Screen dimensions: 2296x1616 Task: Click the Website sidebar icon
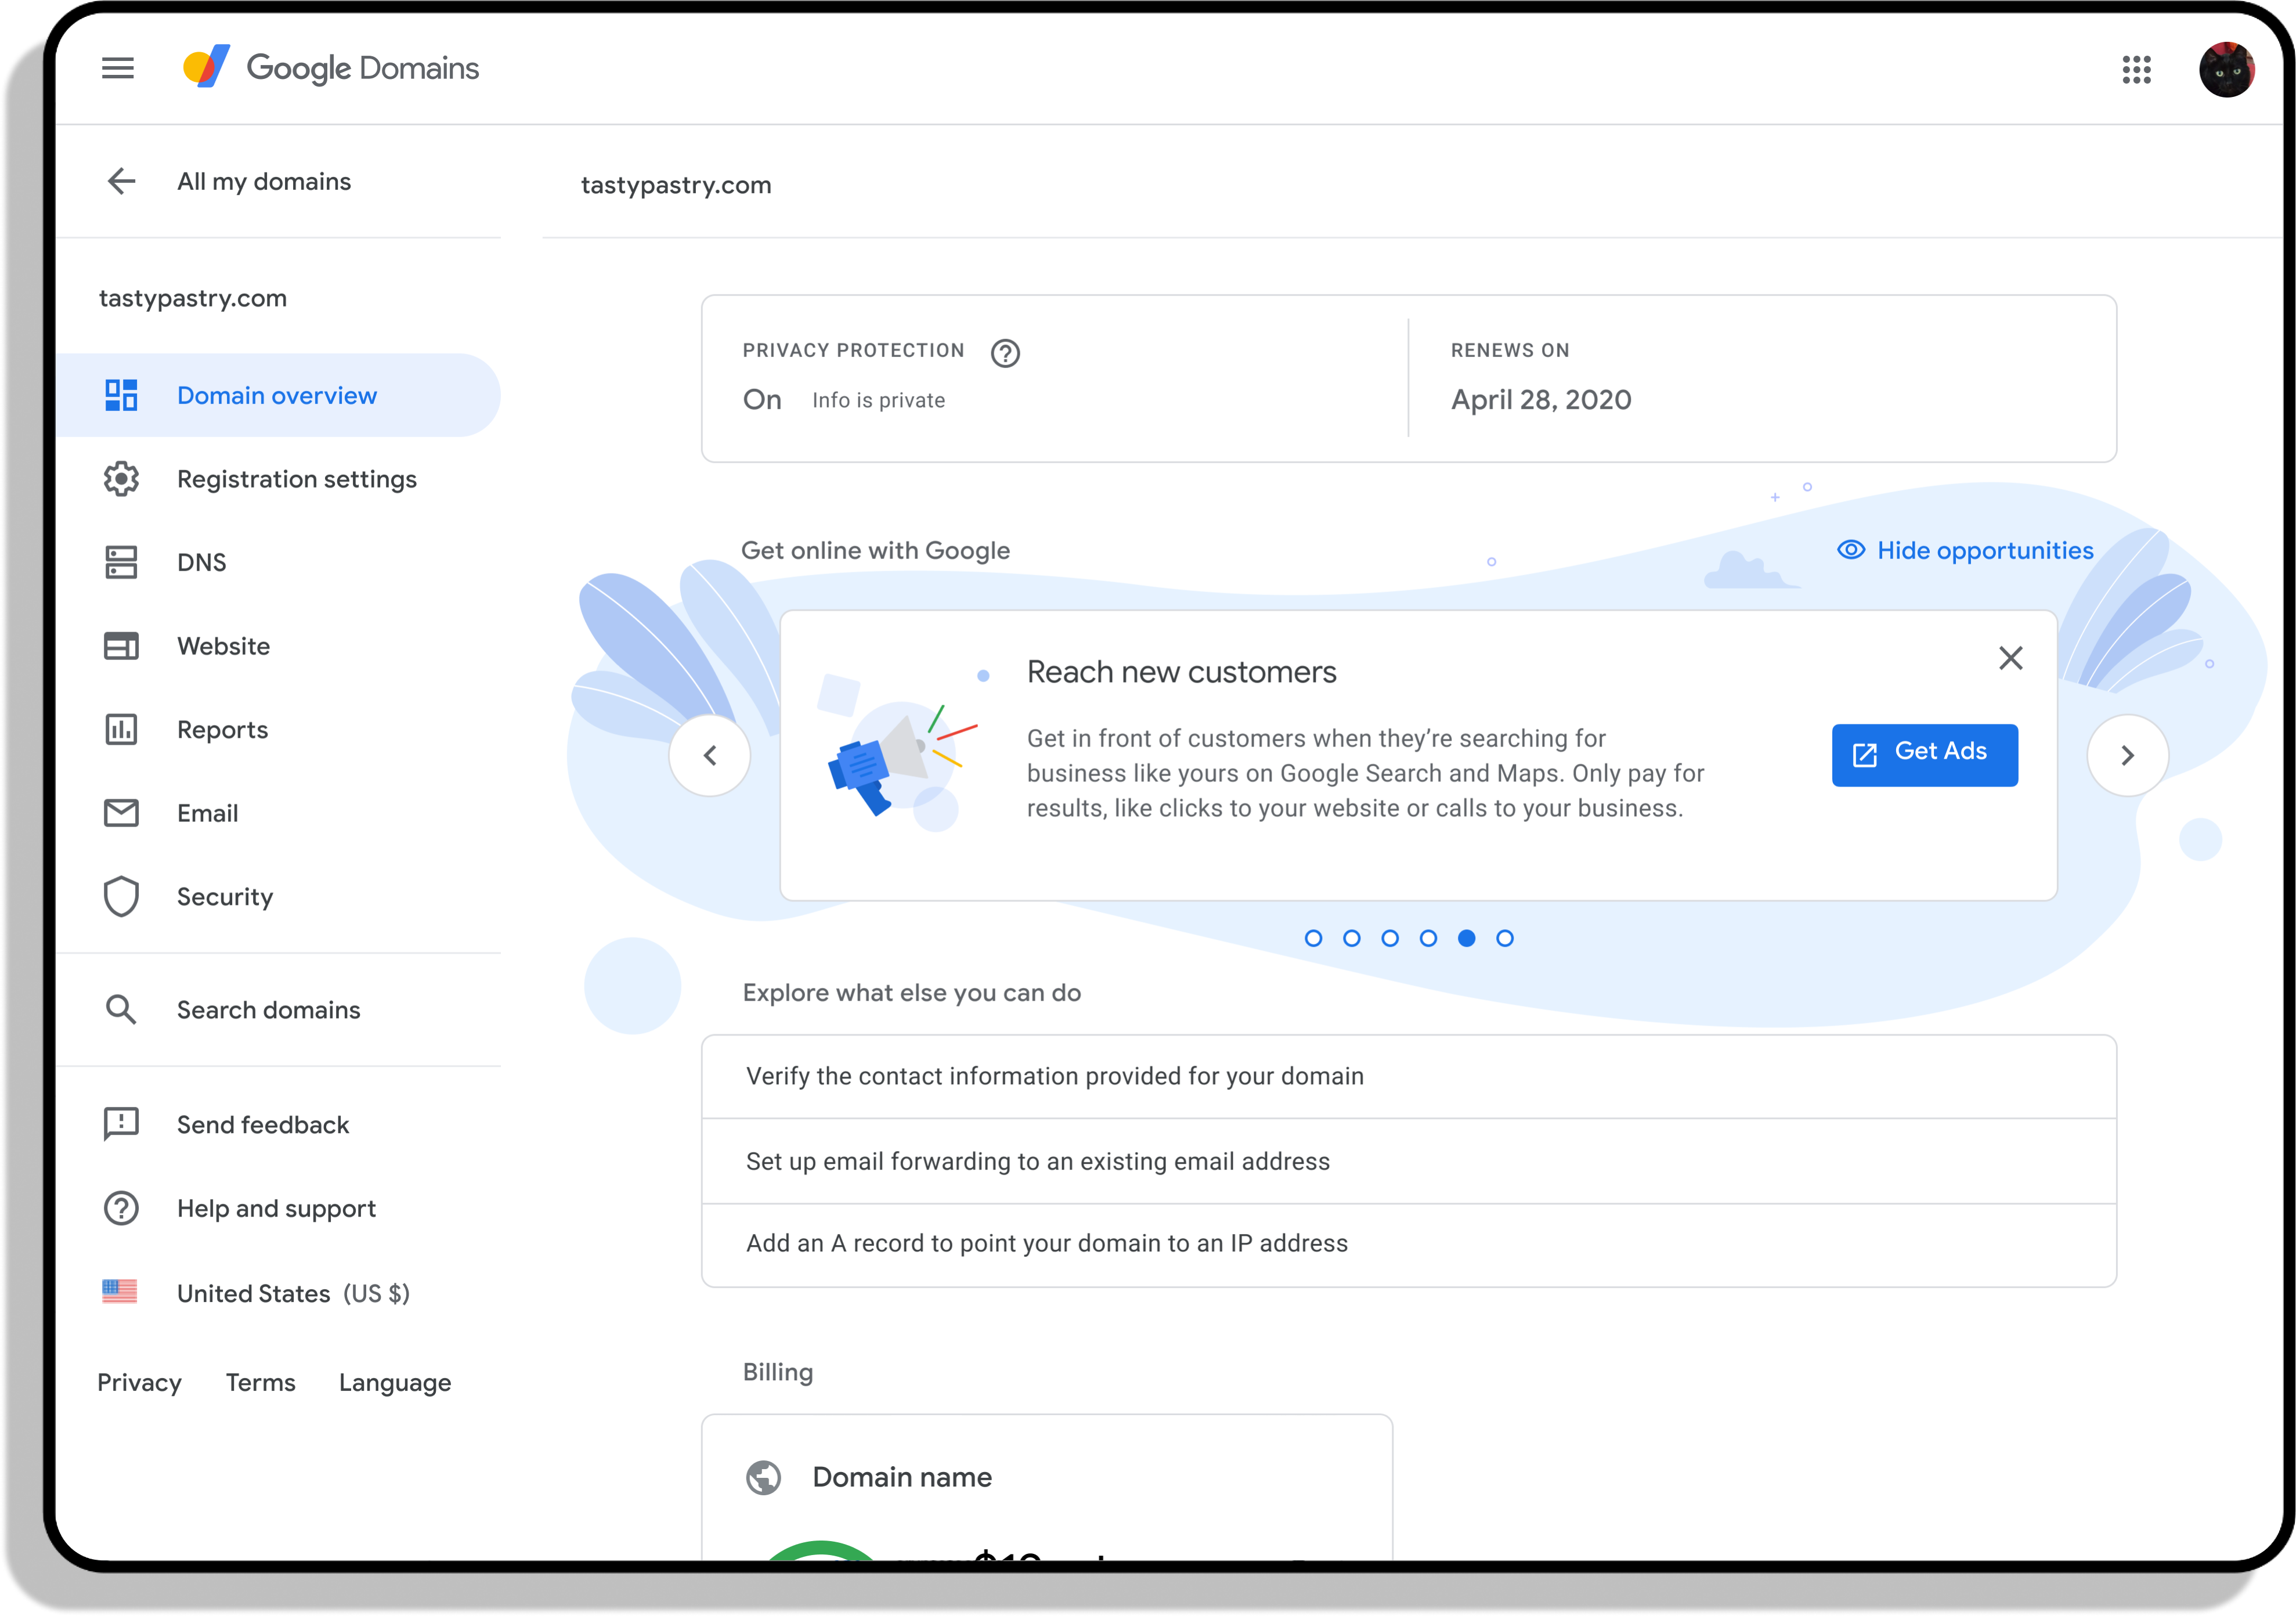pyautogui.click(x=121, y=646)
